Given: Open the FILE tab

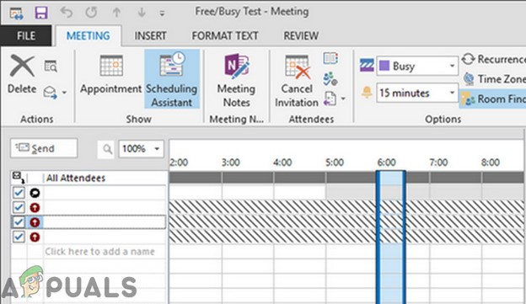Looking at the screenshot, I should [x=26, y=35].
